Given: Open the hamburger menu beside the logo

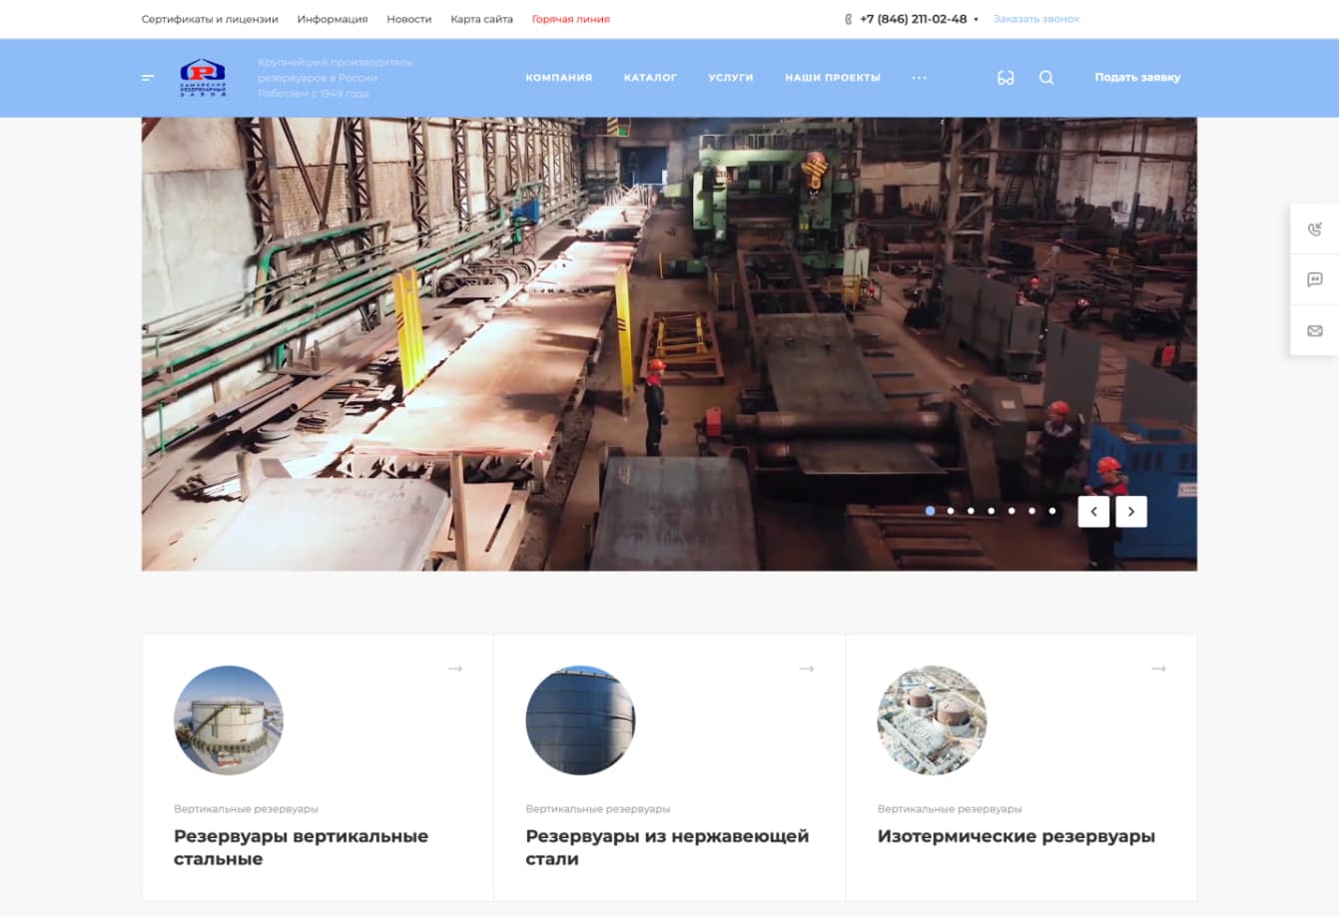Looking at the screenshot, I should click(148, 78).
